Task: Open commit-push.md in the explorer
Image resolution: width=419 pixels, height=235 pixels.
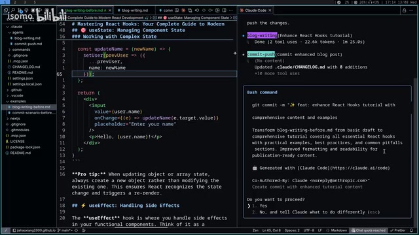Action: (27, 44)
